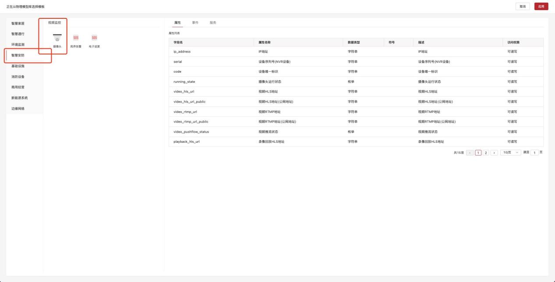Click the running_state table row
This screenshot has height=282, width=555.
pyautogui.click(x=356, y=81)
